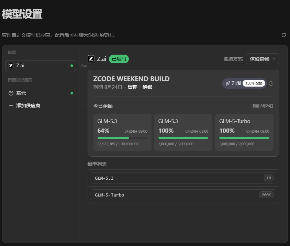Image resolution: width=290 pixels, height=246 pixels.
Task: Select the GLM-5-Turbo model row
Action: tap(183, 195)
